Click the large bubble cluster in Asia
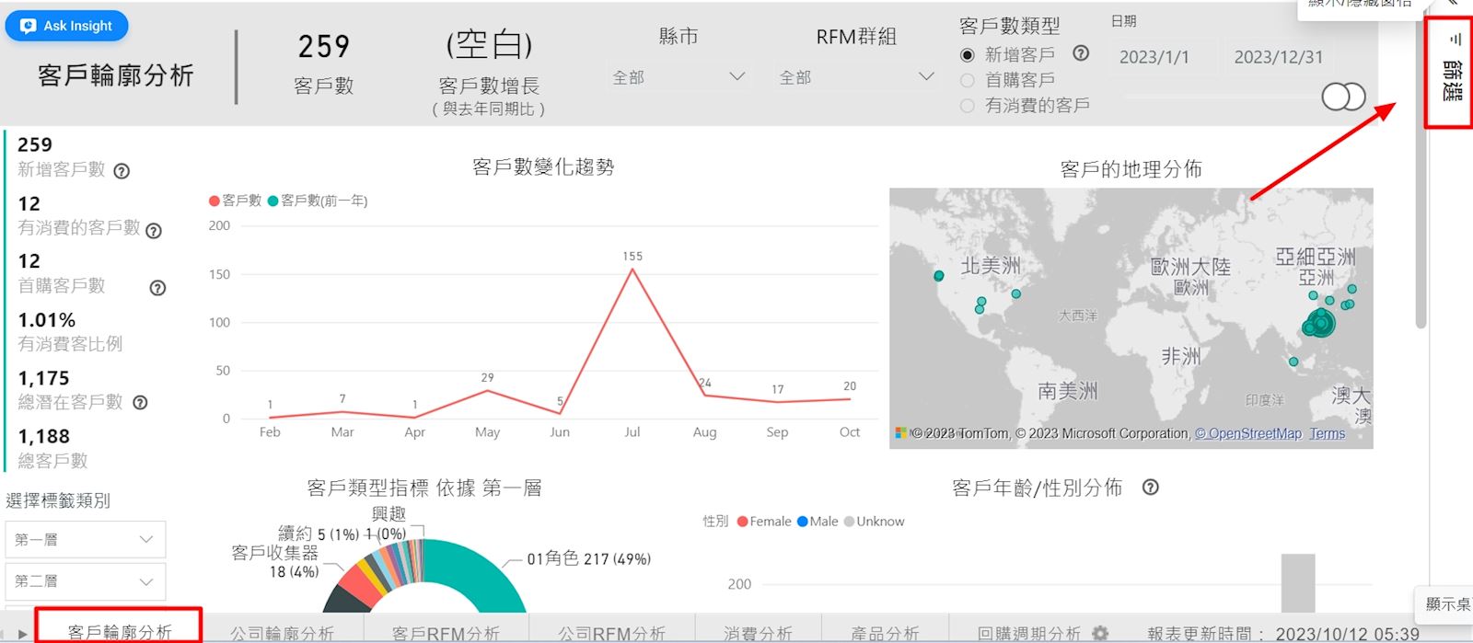 [1320, 323]
